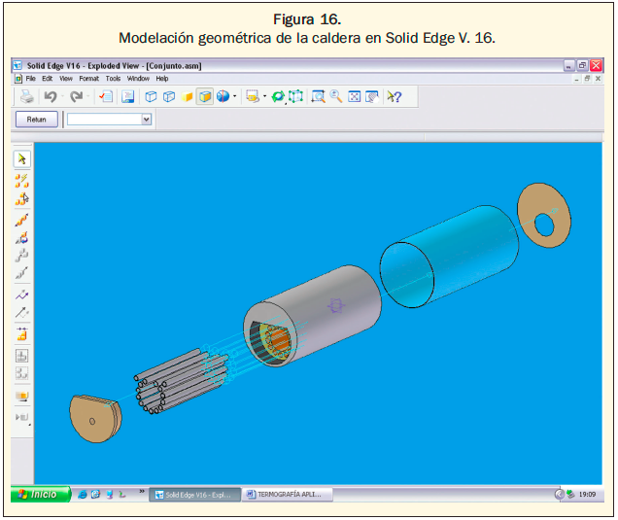This screenshot has height=520, width=618.
Task: Click the Fit view icon
Action: (355, 96)
